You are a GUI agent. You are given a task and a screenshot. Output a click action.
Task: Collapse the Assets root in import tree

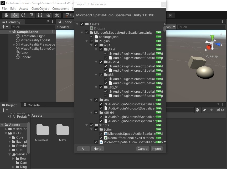pos(77,24)
